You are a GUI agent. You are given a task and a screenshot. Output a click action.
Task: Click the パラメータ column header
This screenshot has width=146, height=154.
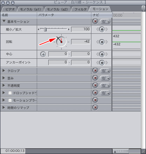point(64,15)
